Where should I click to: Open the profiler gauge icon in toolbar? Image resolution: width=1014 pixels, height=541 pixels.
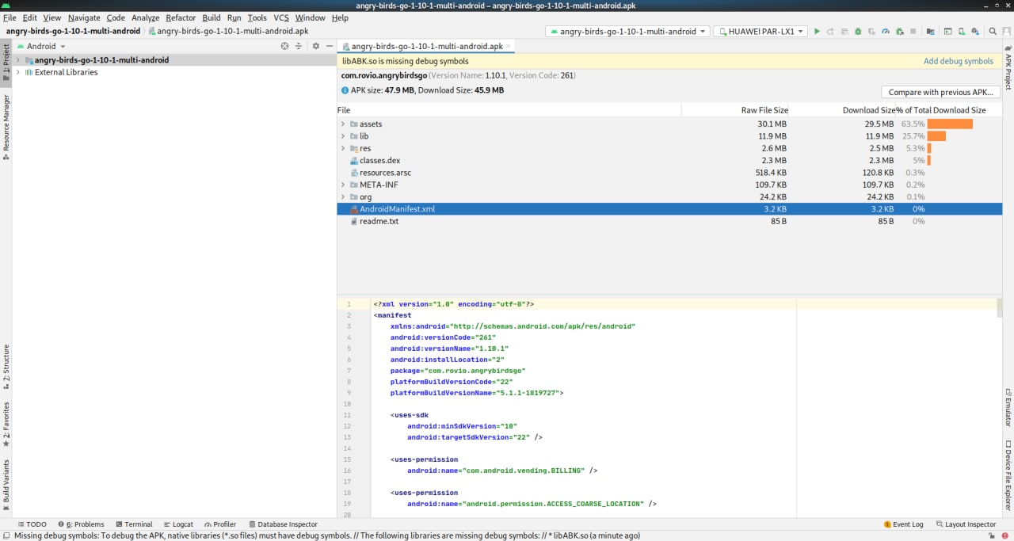click(886, 32)
